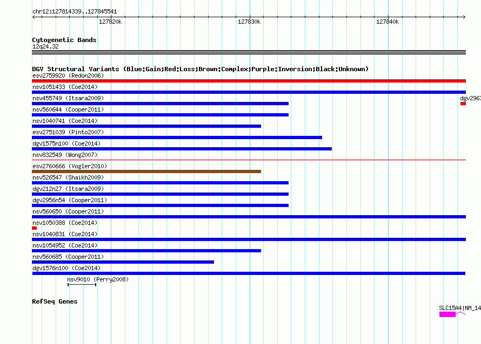Click the right arrow on the ruler
Viewport: 481px width, 344px height.
(464, 17)
